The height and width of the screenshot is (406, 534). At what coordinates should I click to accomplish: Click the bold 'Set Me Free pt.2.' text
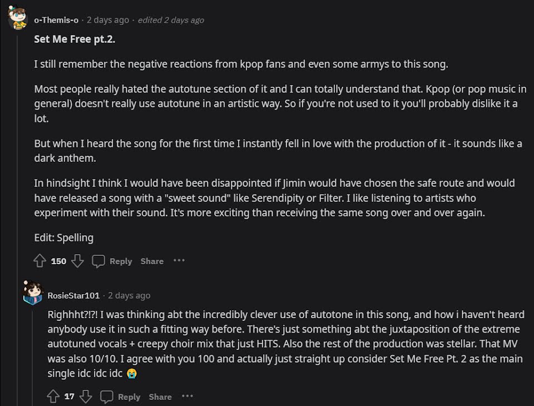pyautogui.click(x=74, y=41)
